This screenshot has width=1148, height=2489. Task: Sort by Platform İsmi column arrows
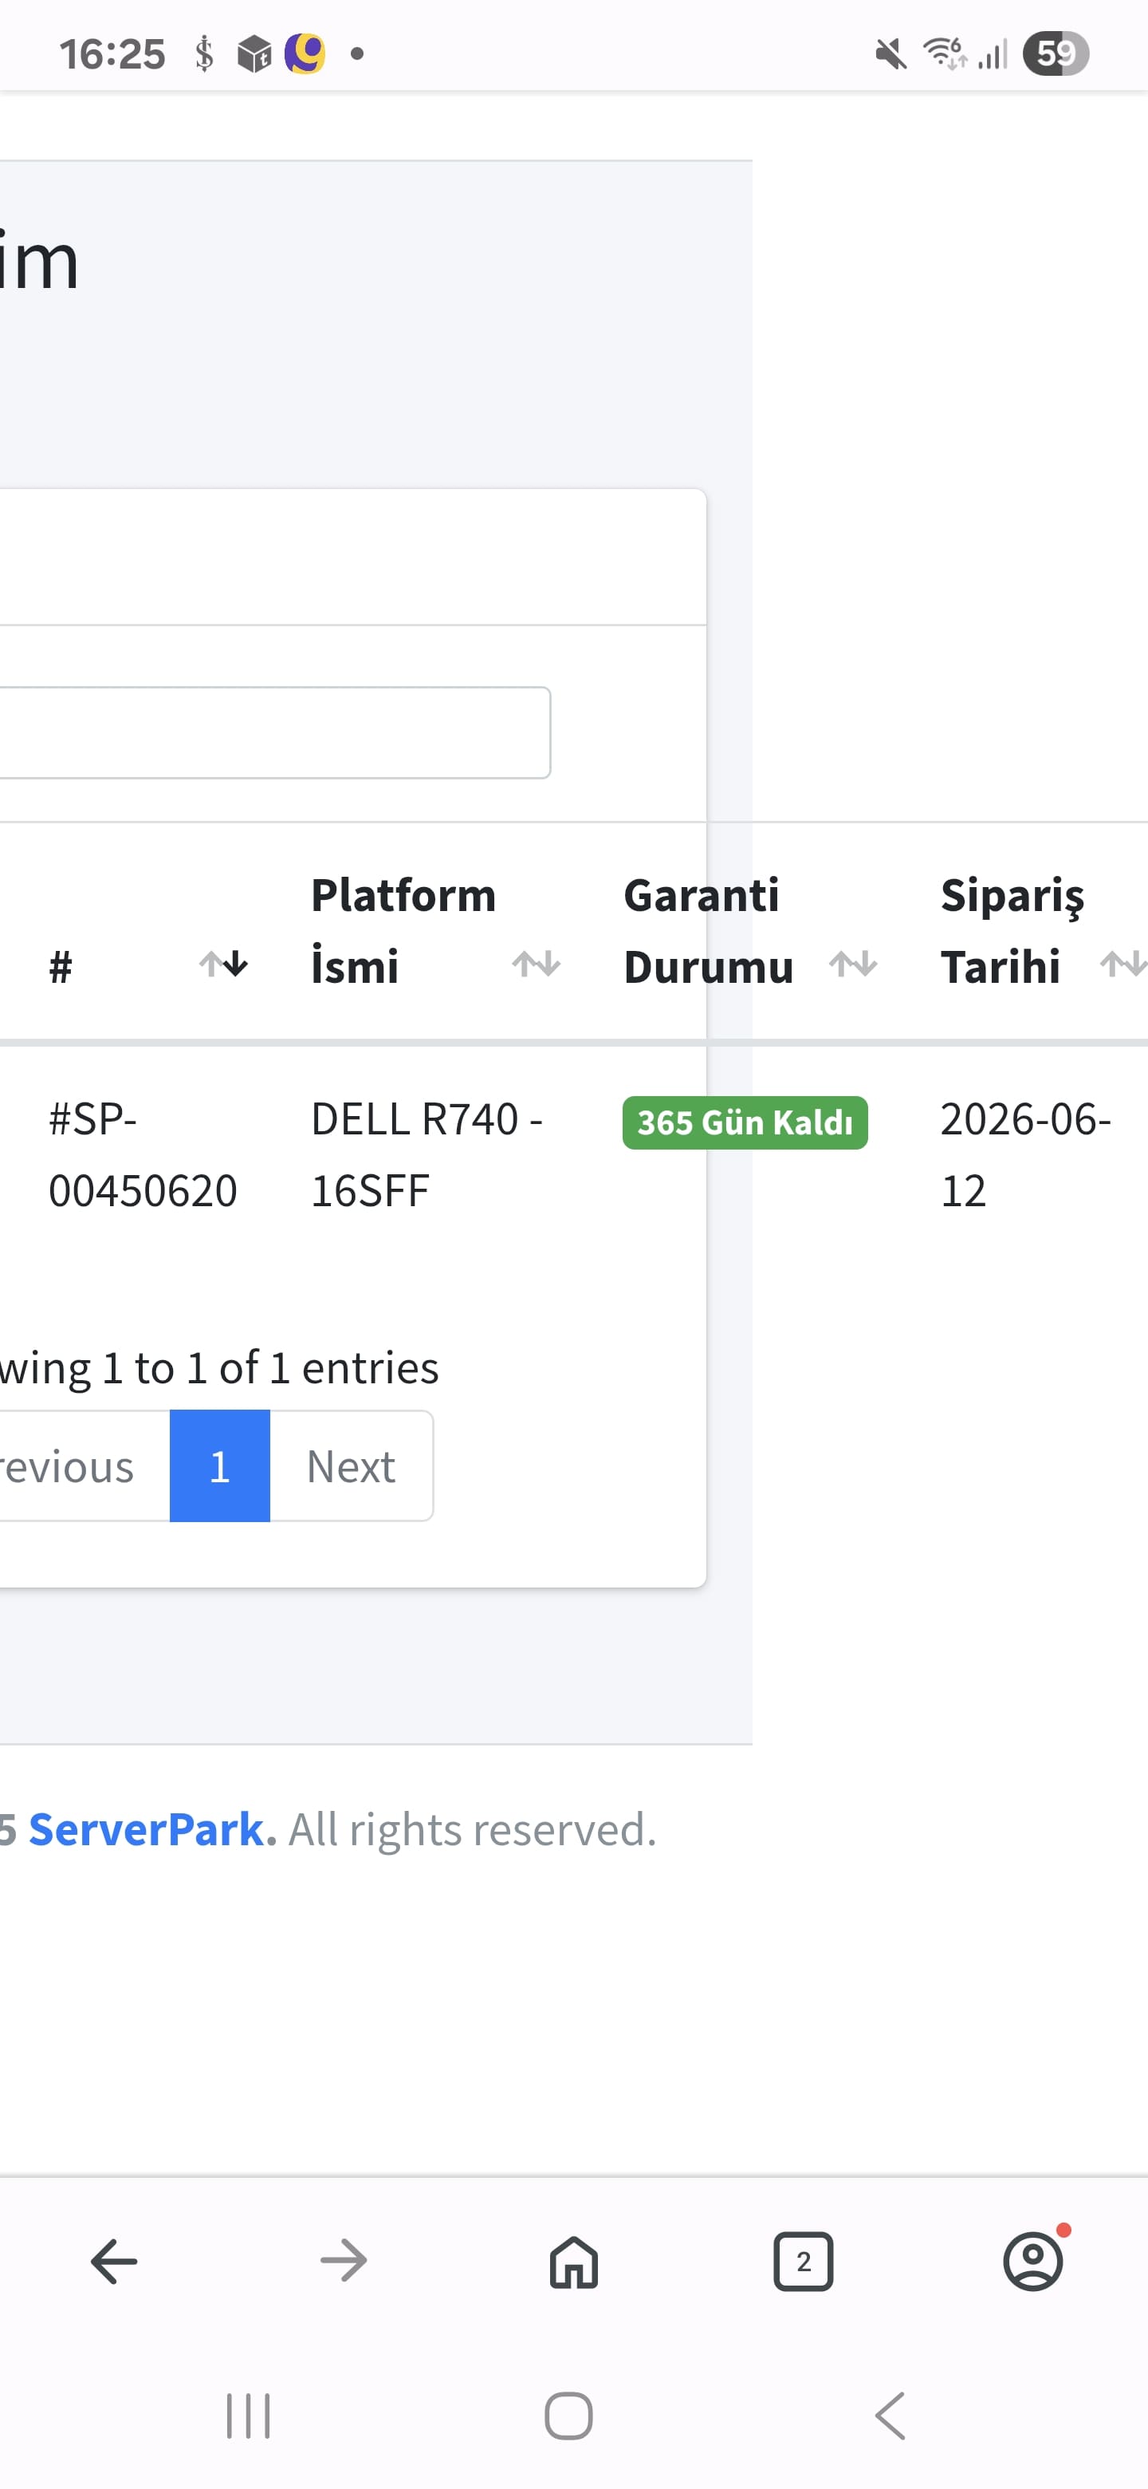click(537, 964)
